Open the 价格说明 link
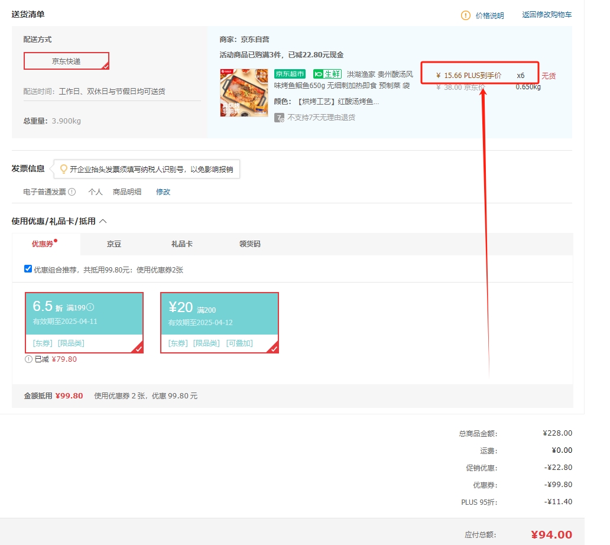610x545 pixels. point(489,15)
